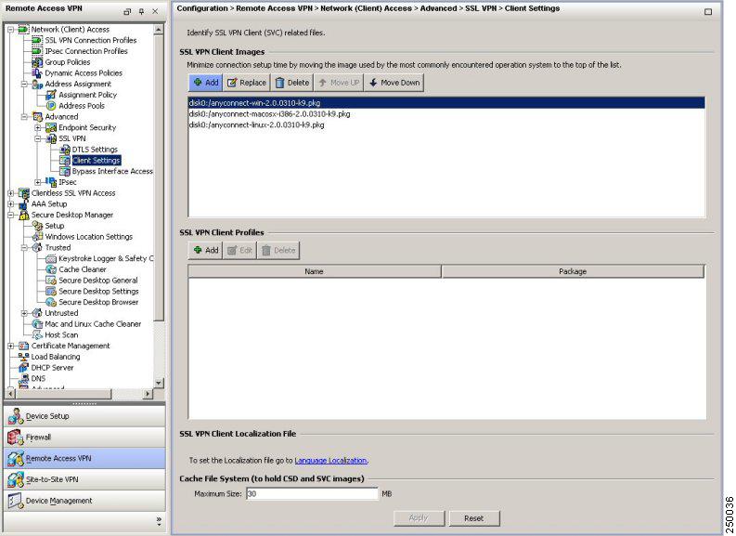Viewport: 736px width, 536px height.
Task: Click the Move Down button
Action: [x=394, y=83]
